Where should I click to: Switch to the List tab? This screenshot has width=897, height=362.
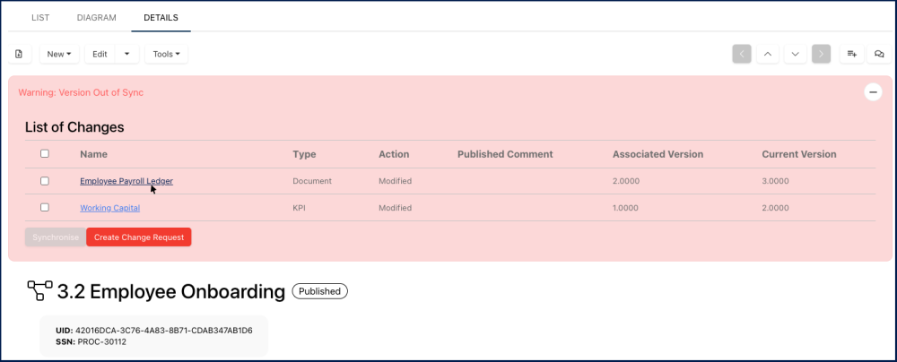(x=40, y=17)
